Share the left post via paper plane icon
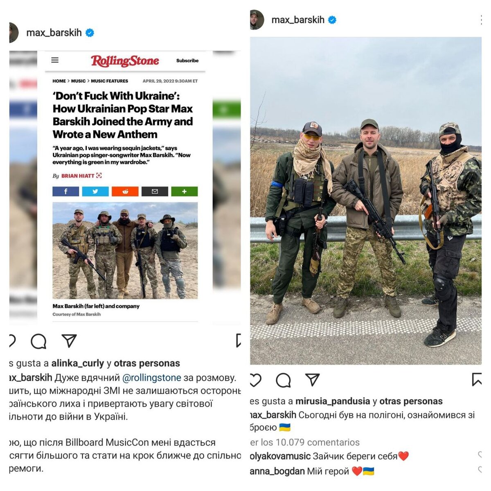The height and width of the screenshot is (491, 491). point(69,340)
